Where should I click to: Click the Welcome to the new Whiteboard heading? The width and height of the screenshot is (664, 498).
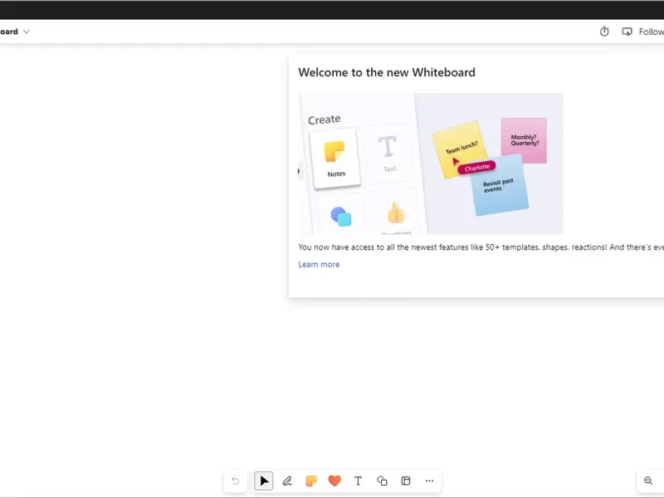pyautogui.click(x=387, y=72)
